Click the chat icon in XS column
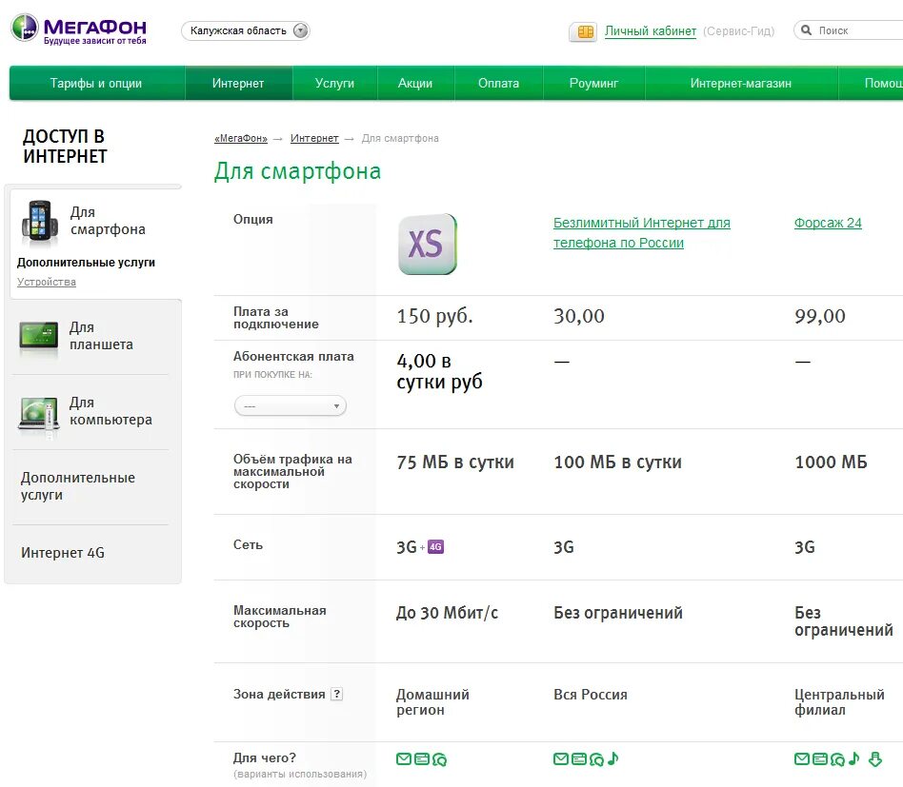Viewport: 903px width, 787px height. (439, 759)
